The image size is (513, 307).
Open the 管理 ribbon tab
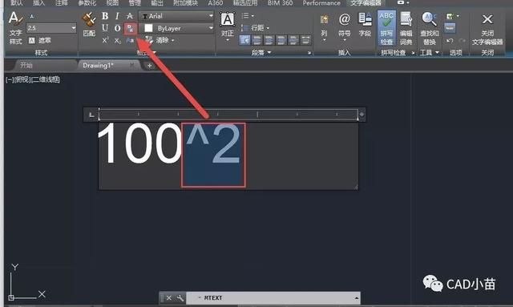[x=135, y=3]
